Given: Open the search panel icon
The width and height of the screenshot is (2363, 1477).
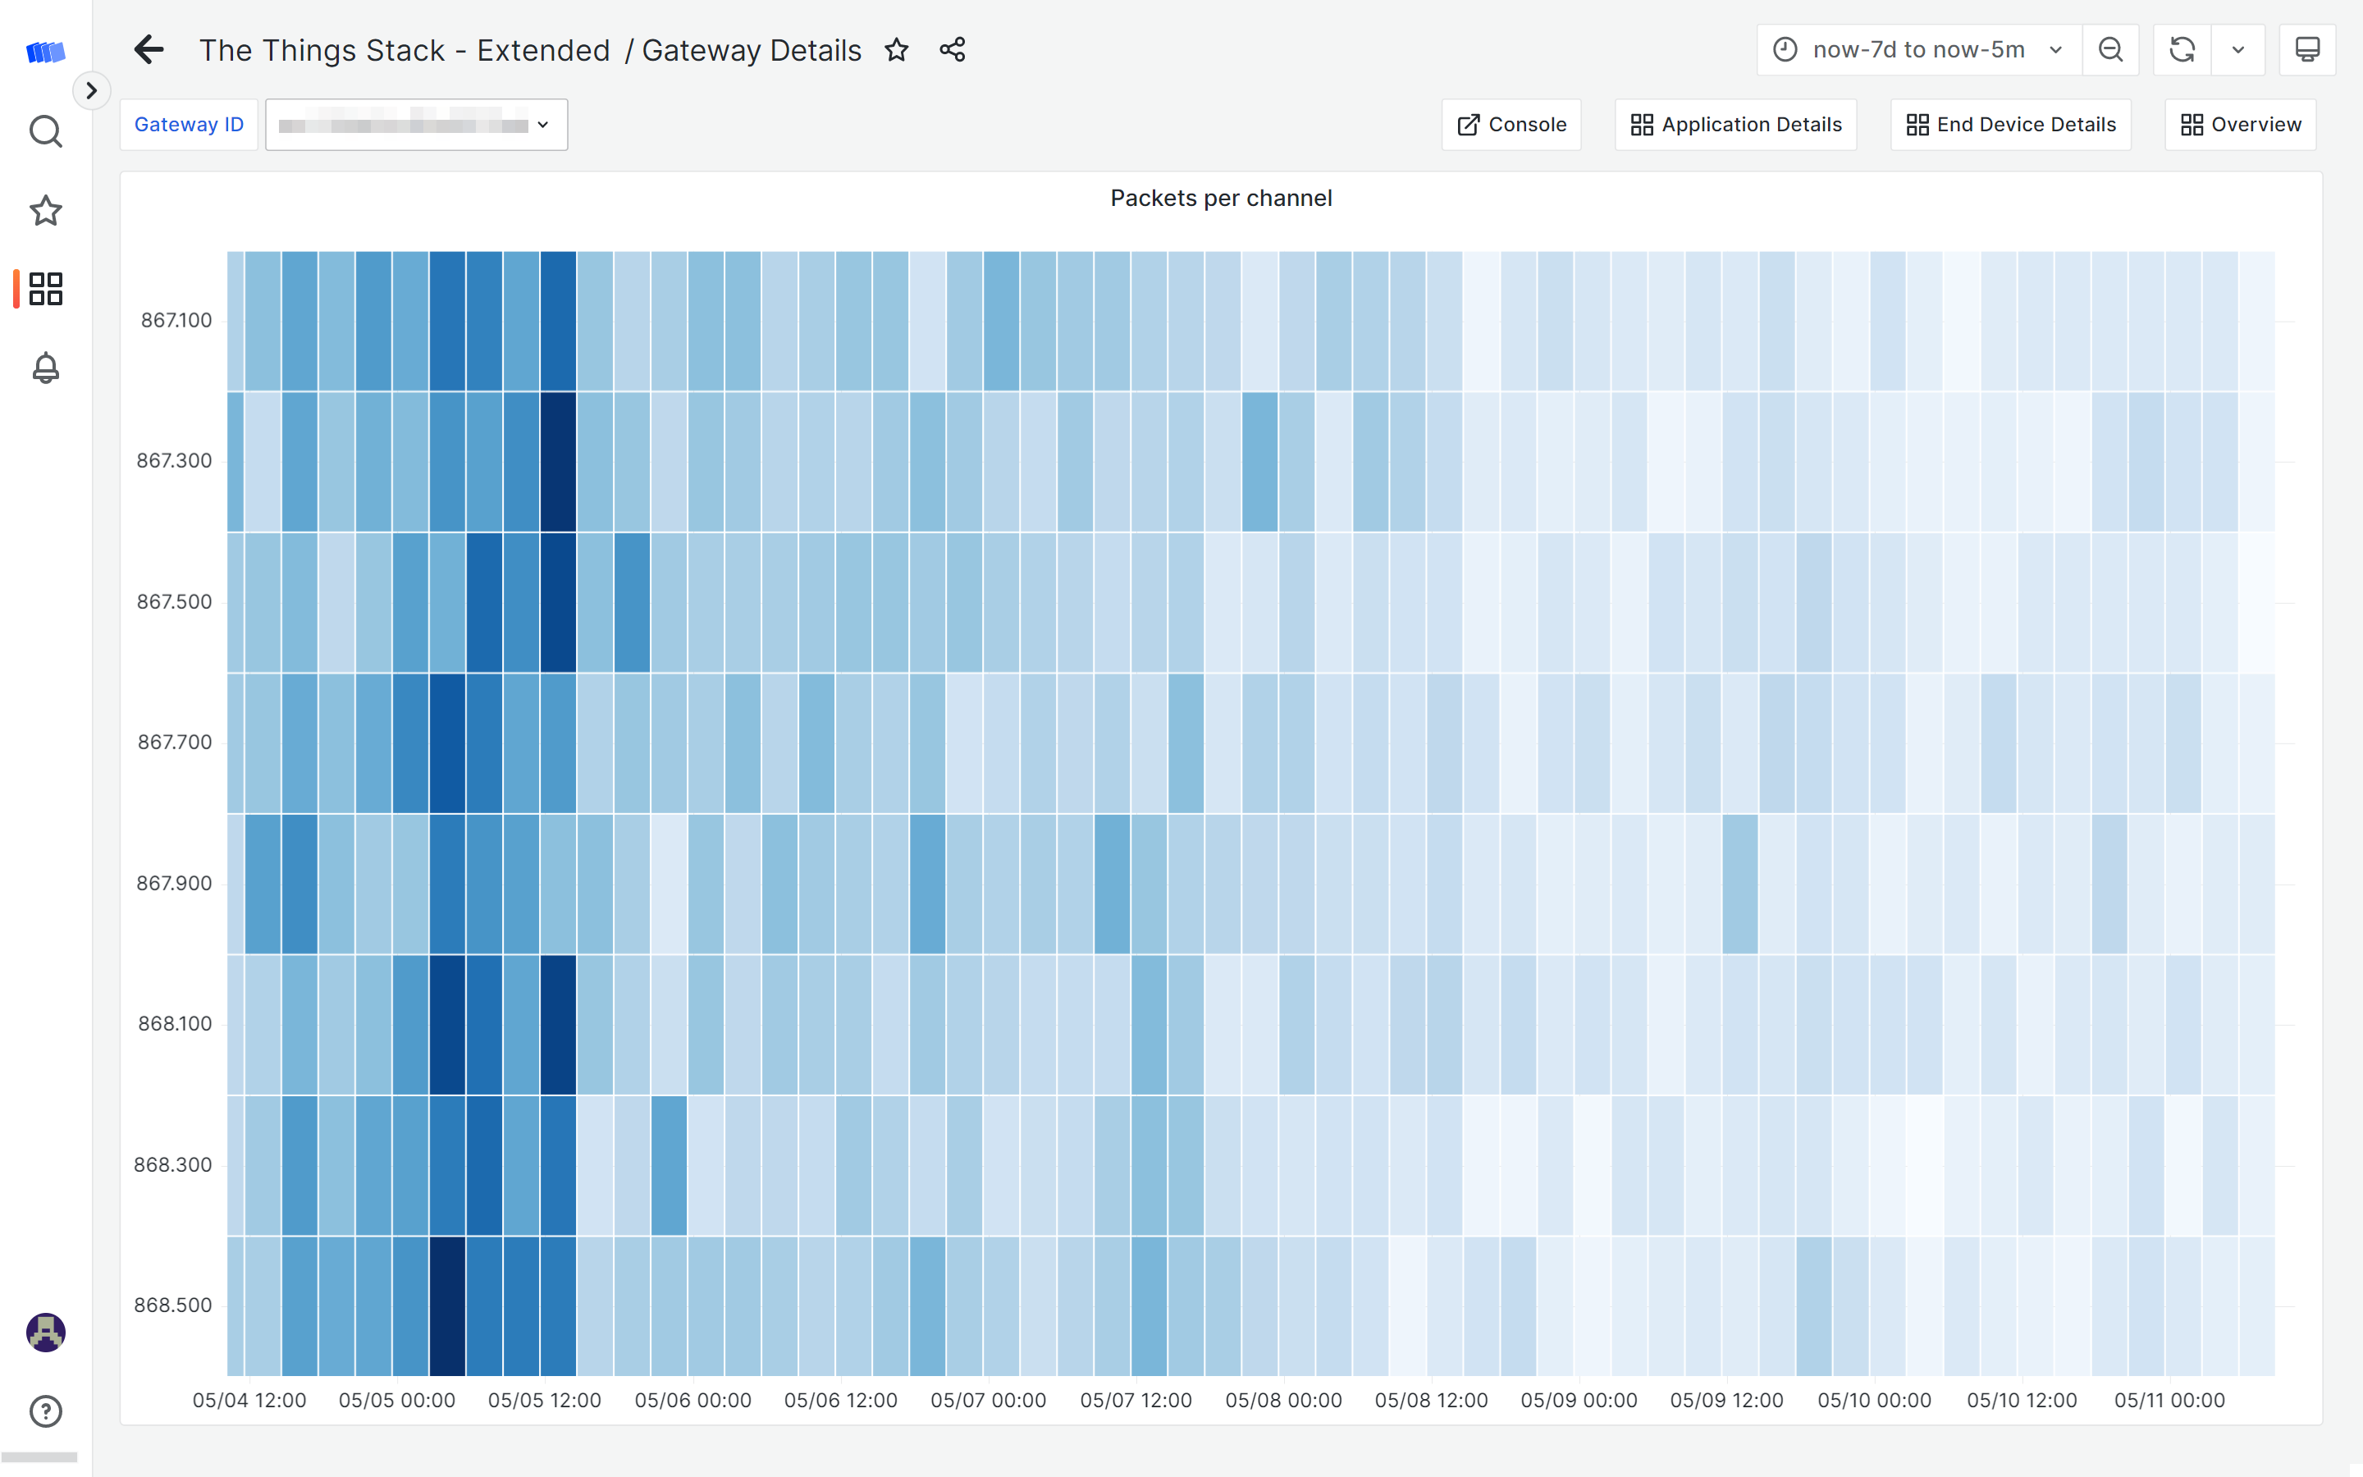Looking at the screenshot, I should coord(46,131).
